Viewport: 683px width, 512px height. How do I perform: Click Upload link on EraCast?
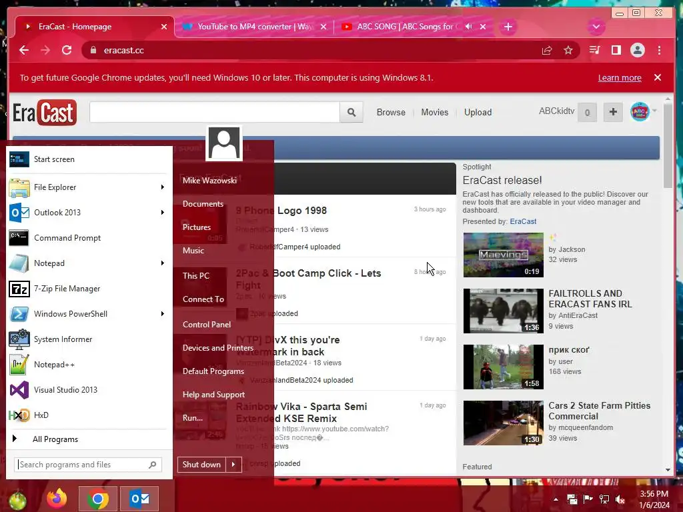[478, 112]
